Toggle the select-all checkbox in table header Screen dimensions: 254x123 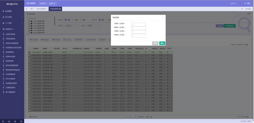pyautogui.click(x=29, y=49)
